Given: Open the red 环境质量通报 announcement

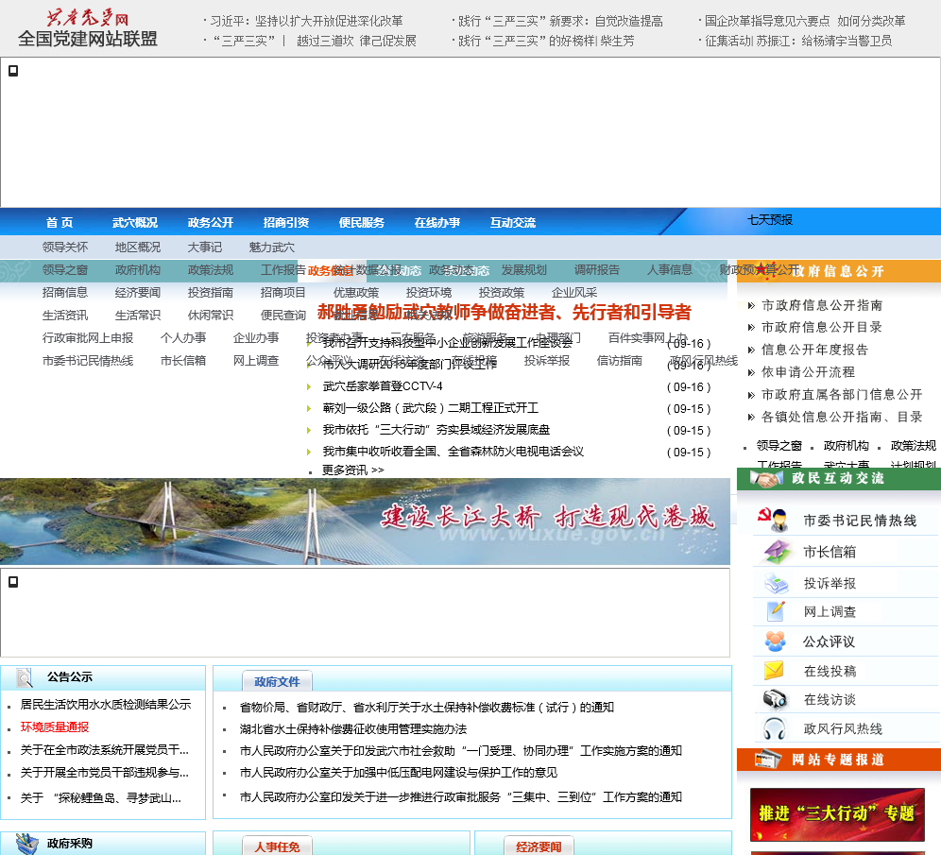Looking at the screenshot, I should pyautogui.click(x=55, y=727).
